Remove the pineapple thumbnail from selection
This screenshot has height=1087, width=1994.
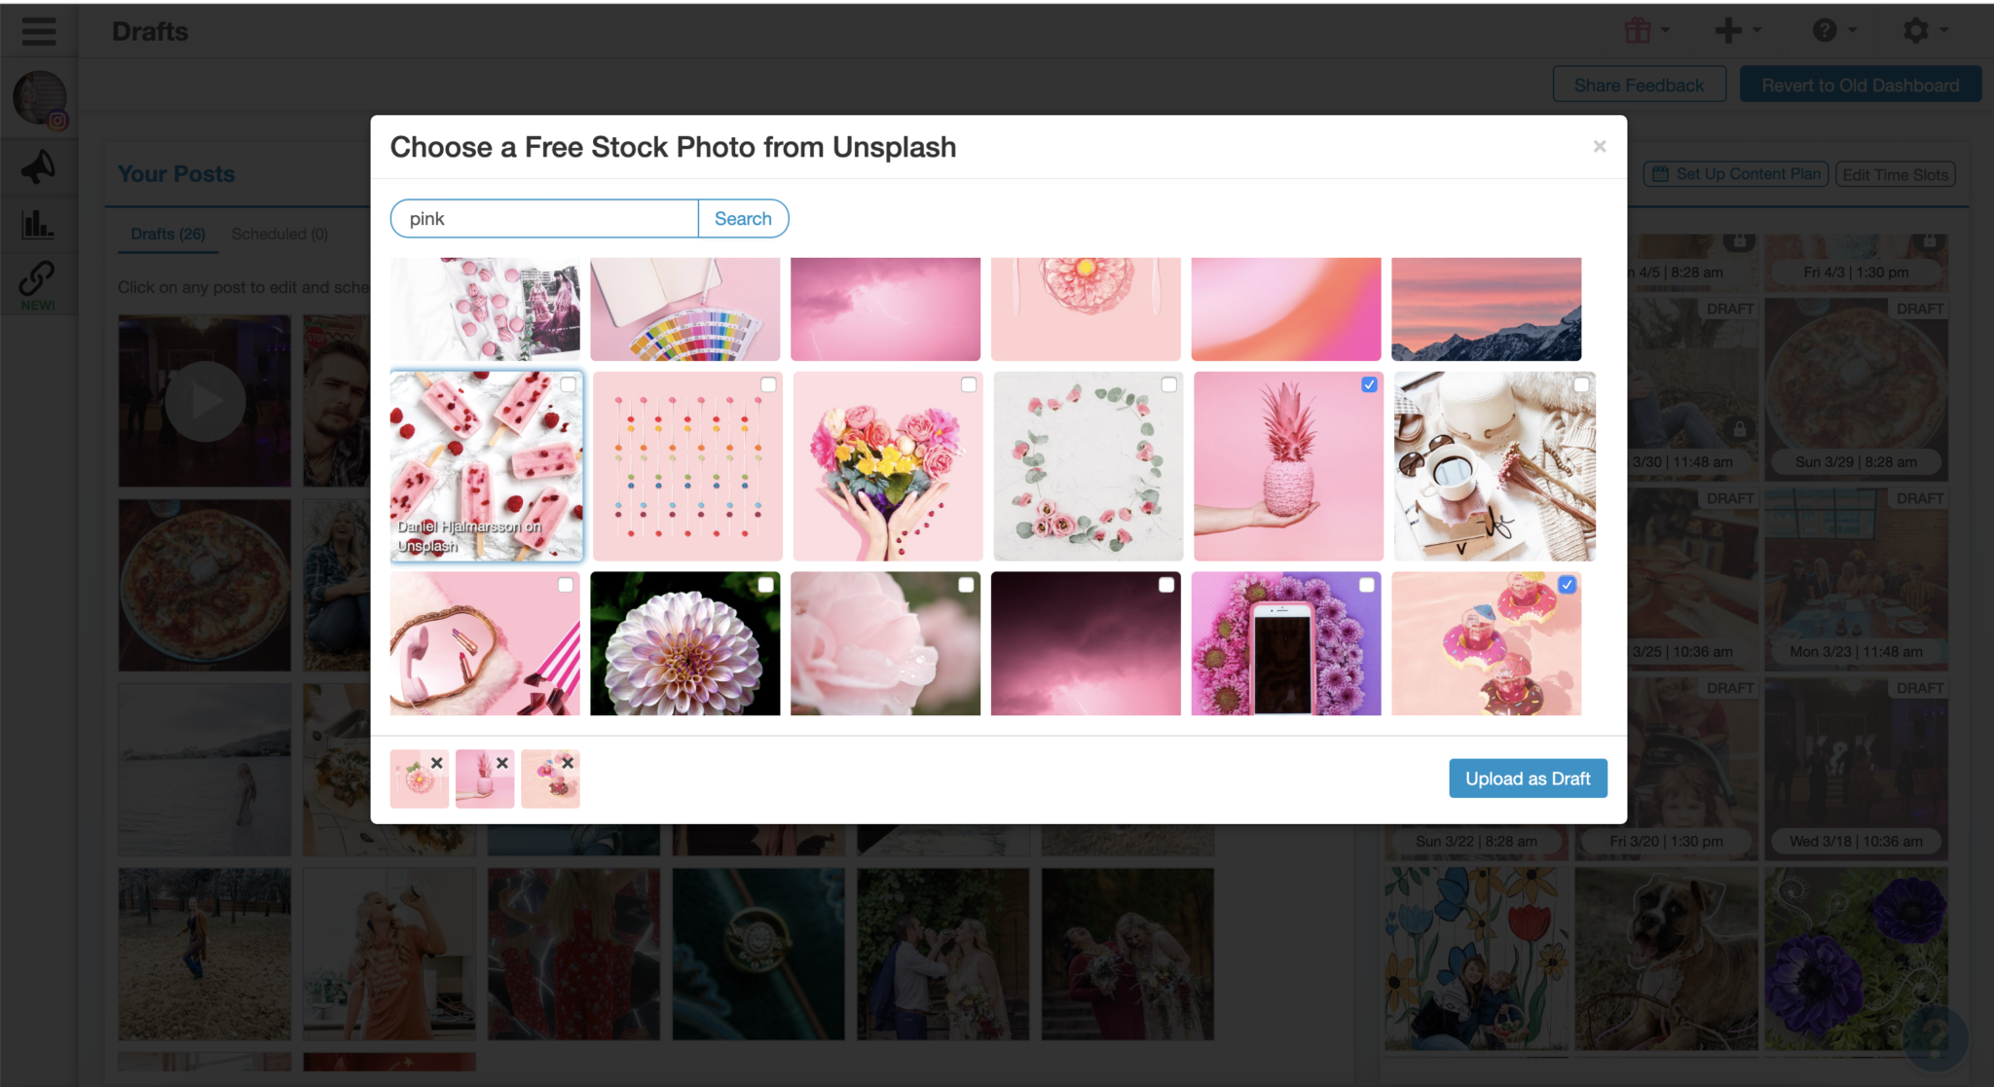[502, 763]
